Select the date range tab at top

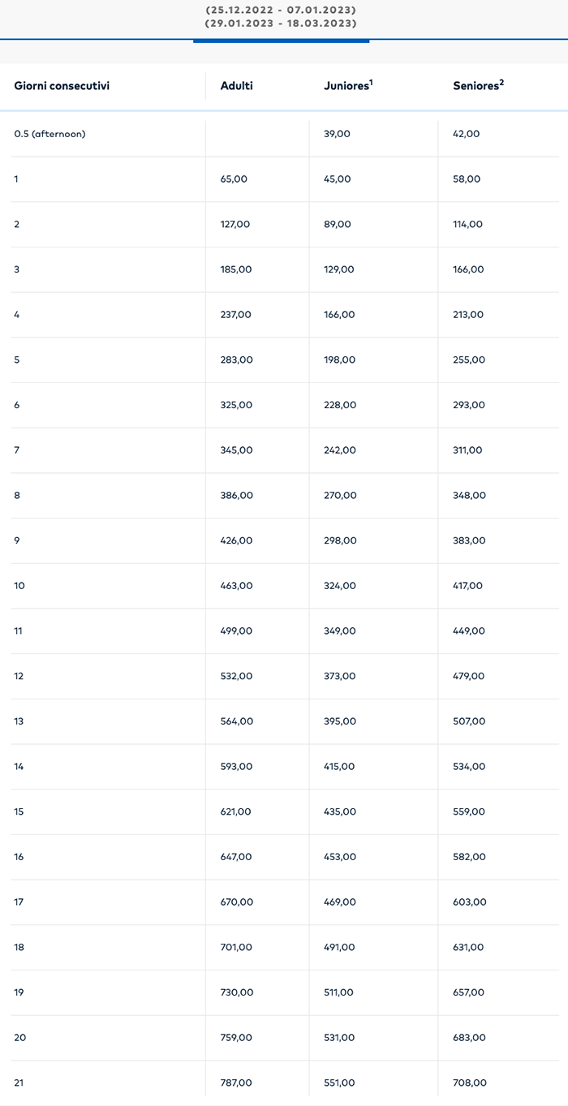pyautogui.click(x=281, y=17)
